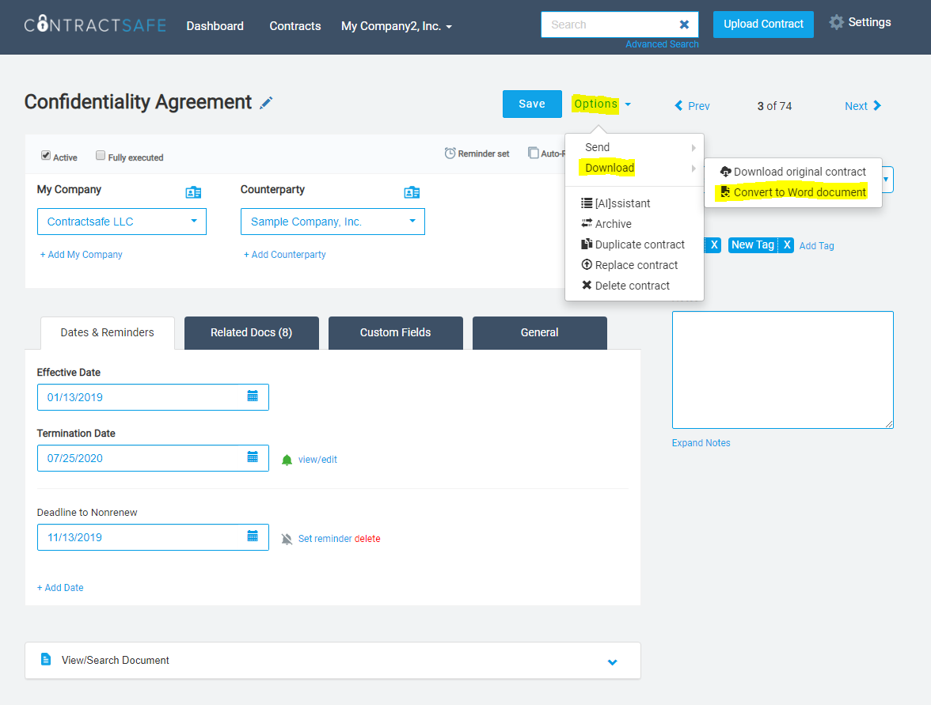
Task: Toggle the Active checkbox
Action: [46, 155]
